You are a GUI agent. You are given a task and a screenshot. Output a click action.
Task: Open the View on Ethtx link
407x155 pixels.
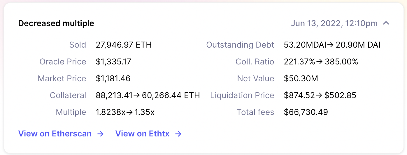142,134
